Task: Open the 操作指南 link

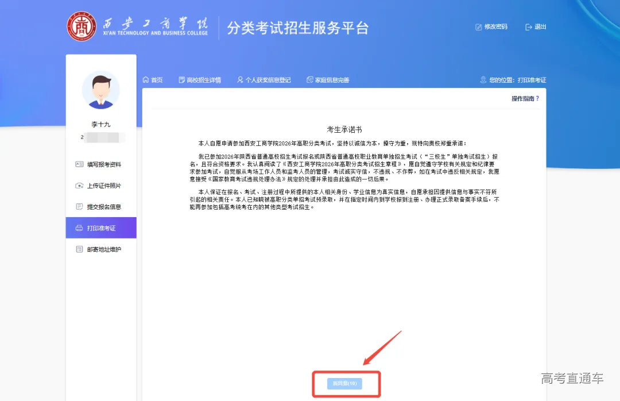Action: (x=524, y=98)
